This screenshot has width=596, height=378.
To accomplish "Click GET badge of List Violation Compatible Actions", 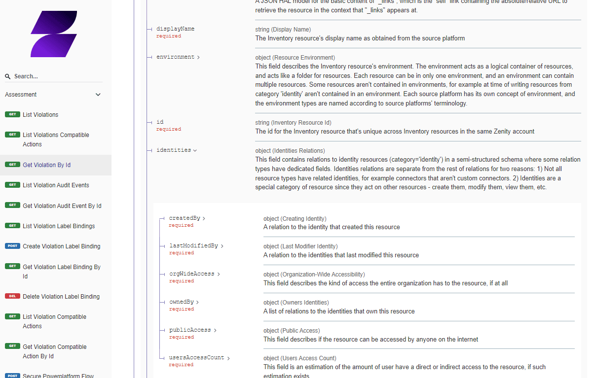I will pyautogui.click(x=12, y=316).
